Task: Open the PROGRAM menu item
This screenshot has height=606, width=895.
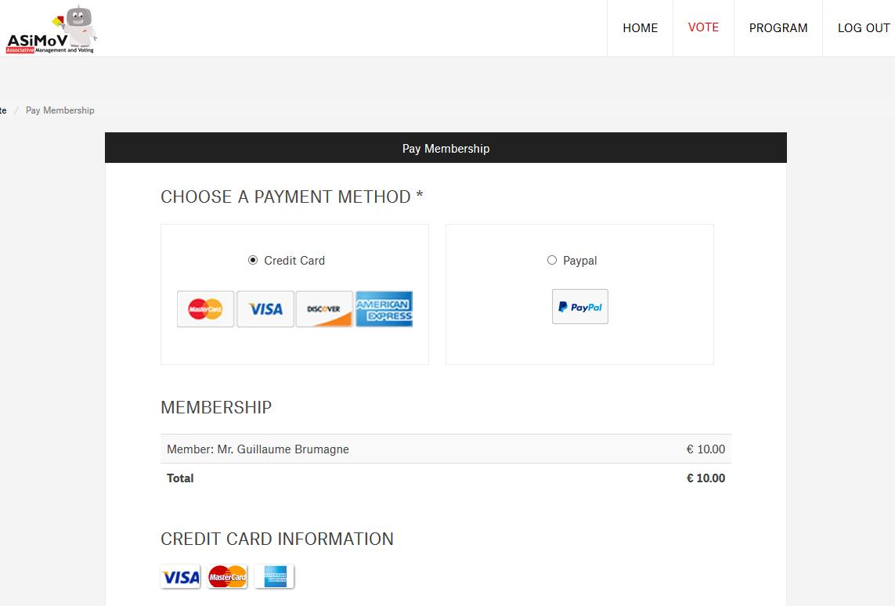Action: [778, 28]
